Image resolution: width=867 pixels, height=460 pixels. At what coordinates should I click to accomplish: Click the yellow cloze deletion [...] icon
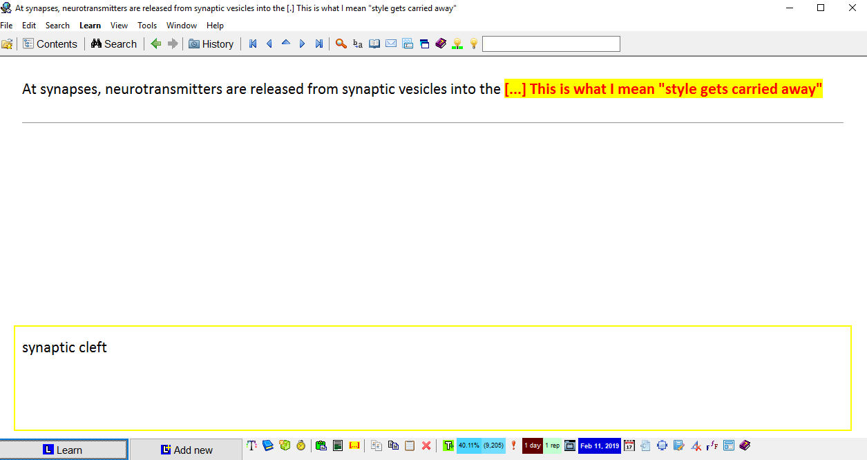tap(355, 445)
